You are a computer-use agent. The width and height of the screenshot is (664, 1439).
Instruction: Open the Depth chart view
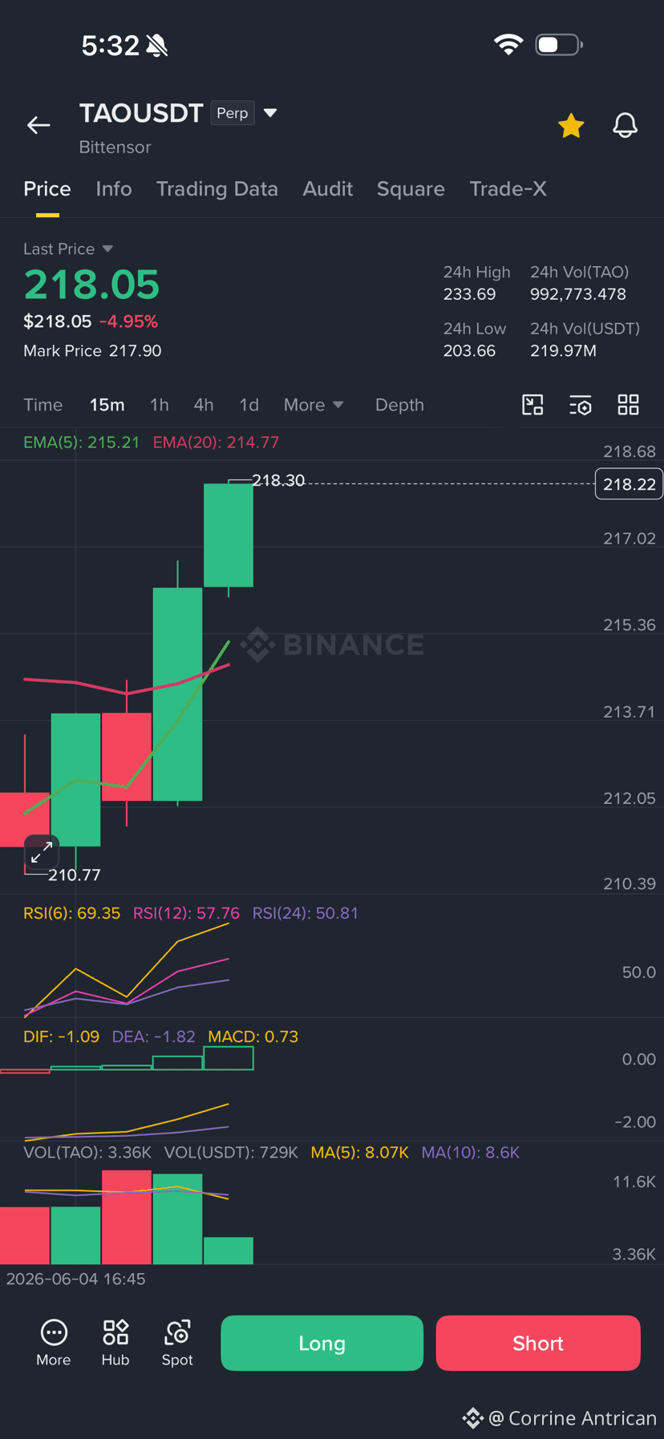[x=399, y=405]
